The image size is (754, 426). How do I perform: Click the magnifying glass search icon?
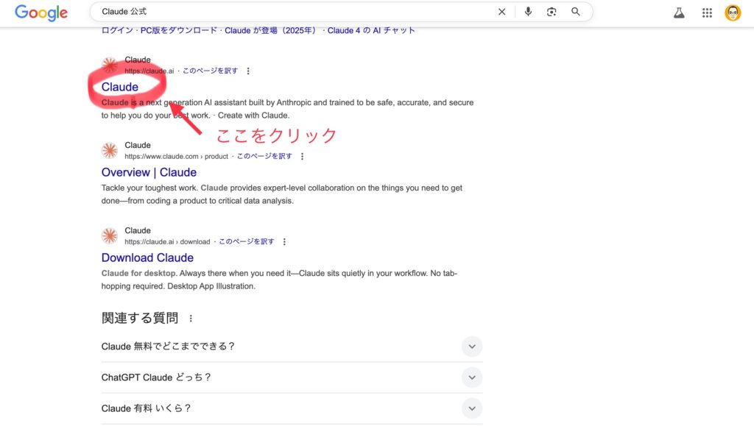click(576, 12)
